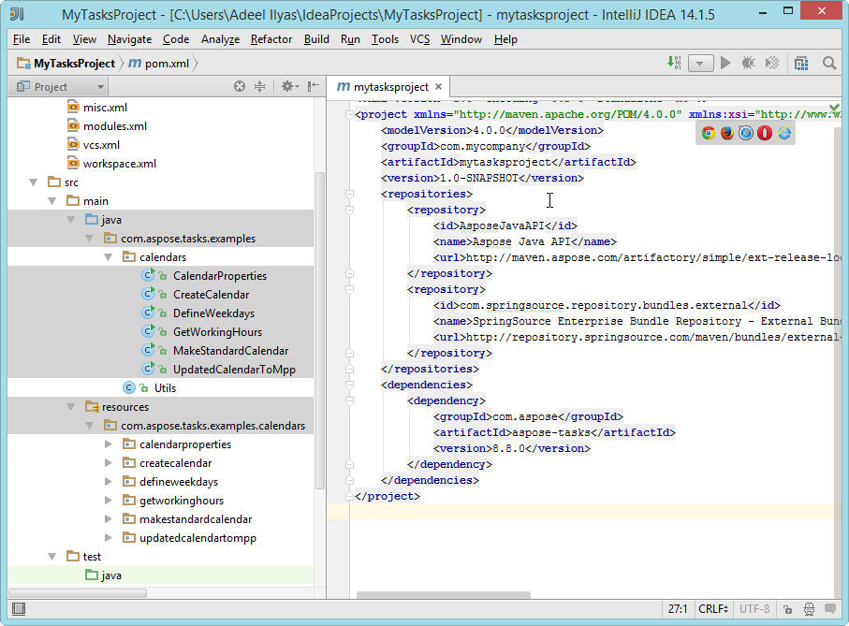This screenshot has height=626, width=849.
Task: Click Collapse All icon in Project panel
Action: pyautogui.click(x=259, y=86)
